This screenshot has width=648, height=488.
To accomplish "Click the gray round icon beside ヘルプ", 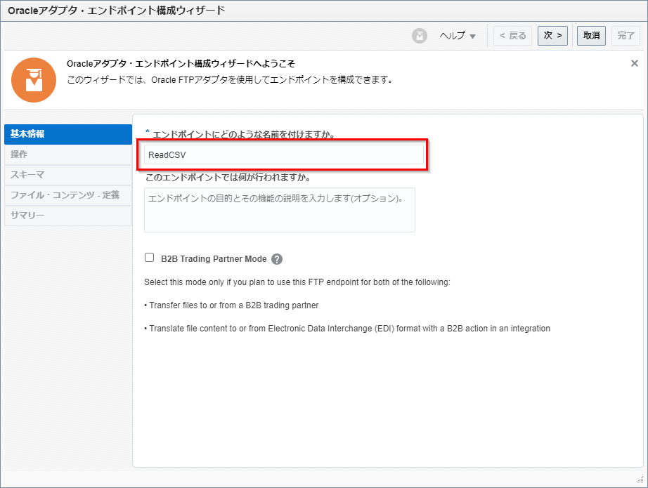I will coord(420,36).
